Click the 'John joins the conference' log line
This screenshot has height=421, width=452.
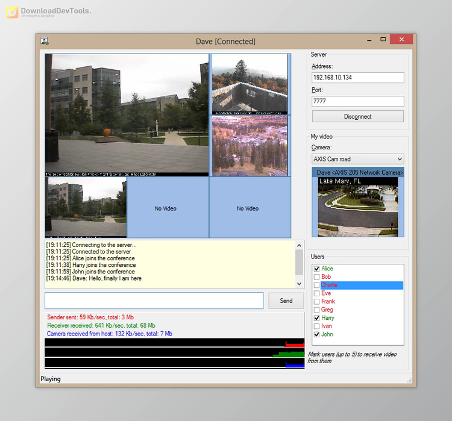pyautogui.click(x=90, y=272)
